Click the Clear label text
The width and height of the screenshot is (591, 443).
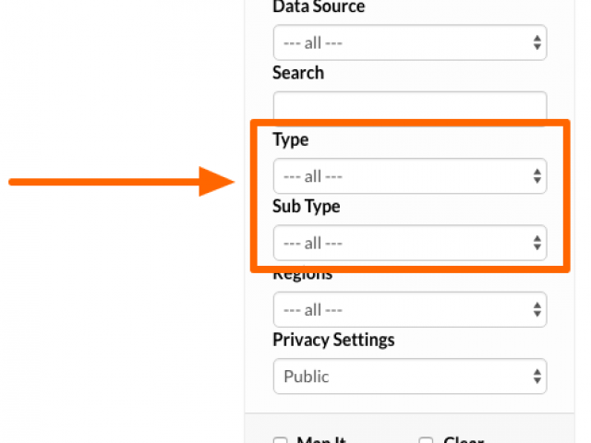pyautogui.click(x=464, y=439)
